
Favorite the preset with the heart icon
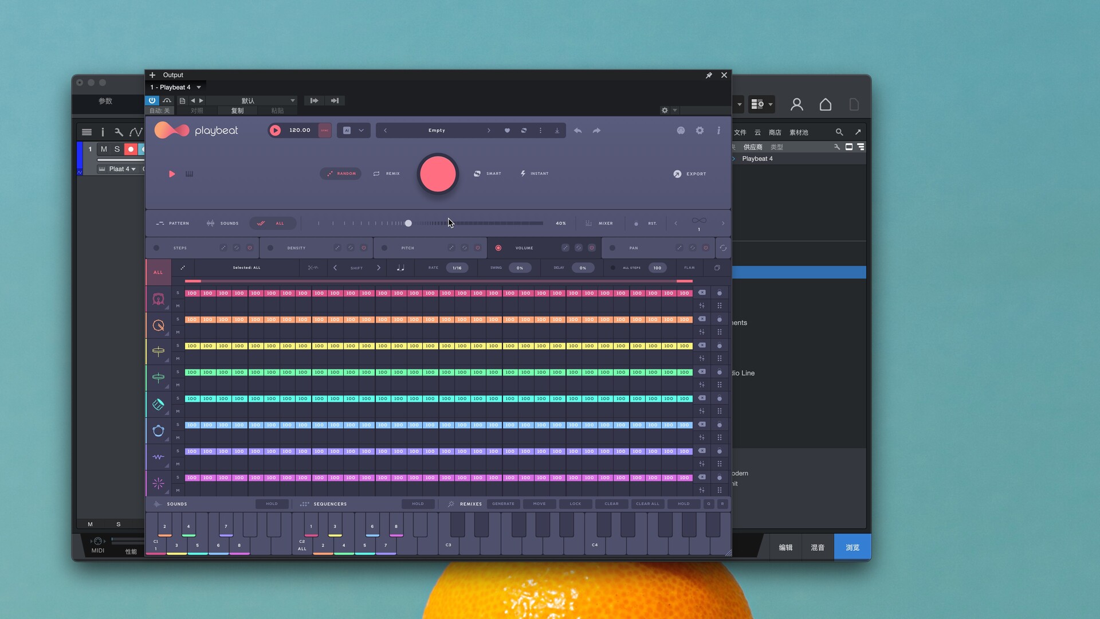point(507,131)
